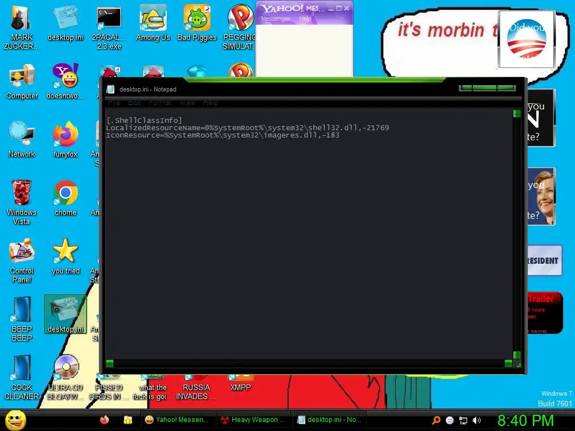This screenshot has width=575, height=431.
Task: Select the doesntwo Yahoo smiley desktop icon
Action: point(65,81)
